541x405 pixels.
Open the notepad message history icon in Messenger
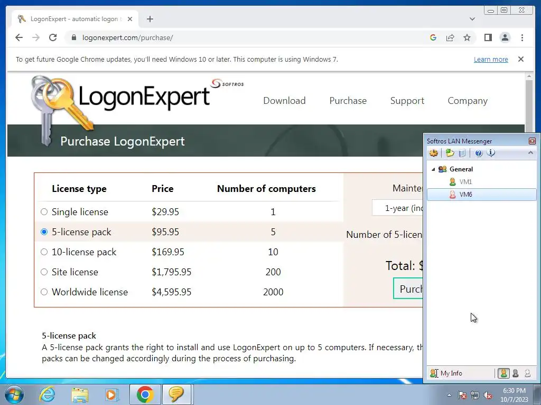[x=462, y=152]
